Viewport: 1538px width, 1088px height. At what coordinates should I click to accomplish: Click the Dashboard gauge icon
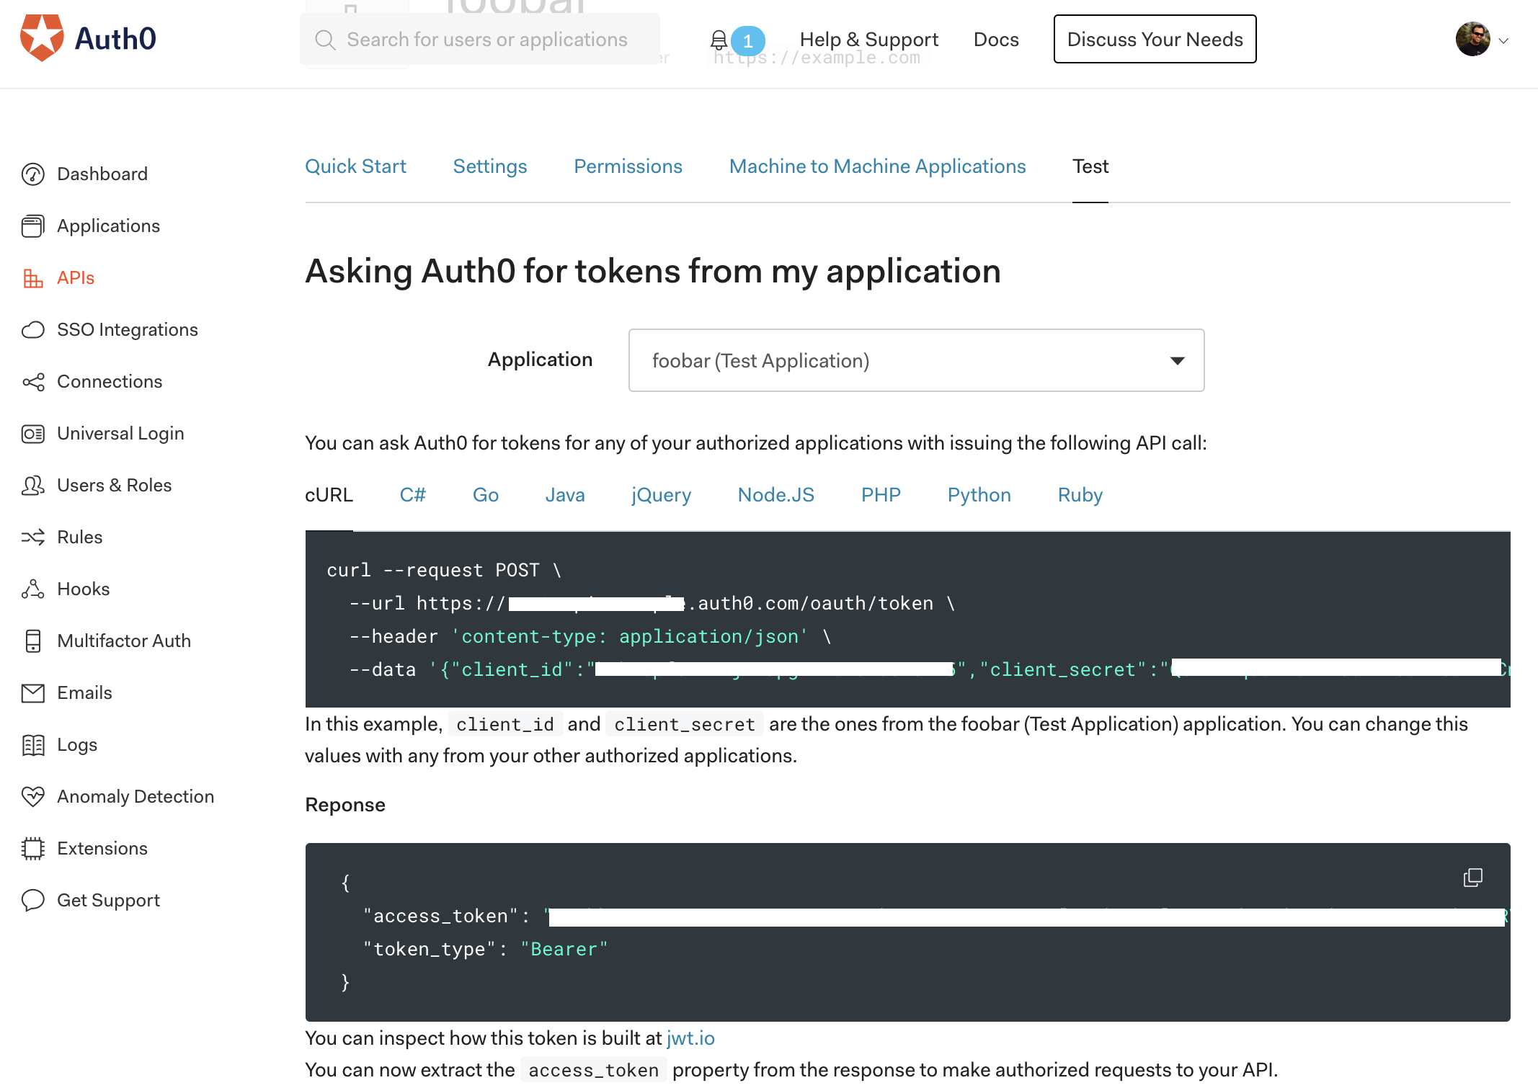[32, 174]
